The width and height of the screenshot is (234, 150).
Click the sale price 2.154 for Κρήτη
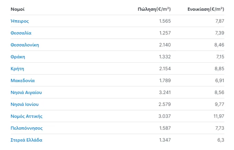tap(165, 69)
